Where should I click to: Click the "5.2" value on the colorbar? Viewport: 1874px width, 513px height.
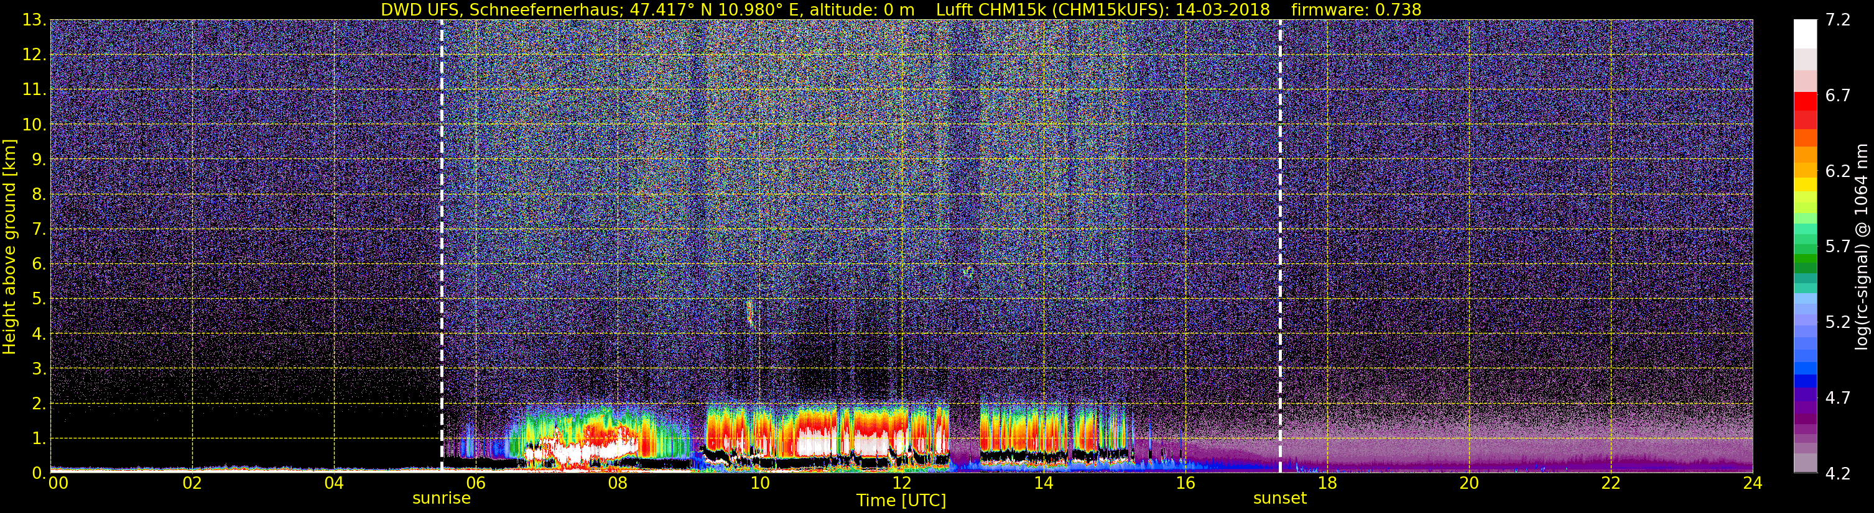click(x=1838, y=322)
